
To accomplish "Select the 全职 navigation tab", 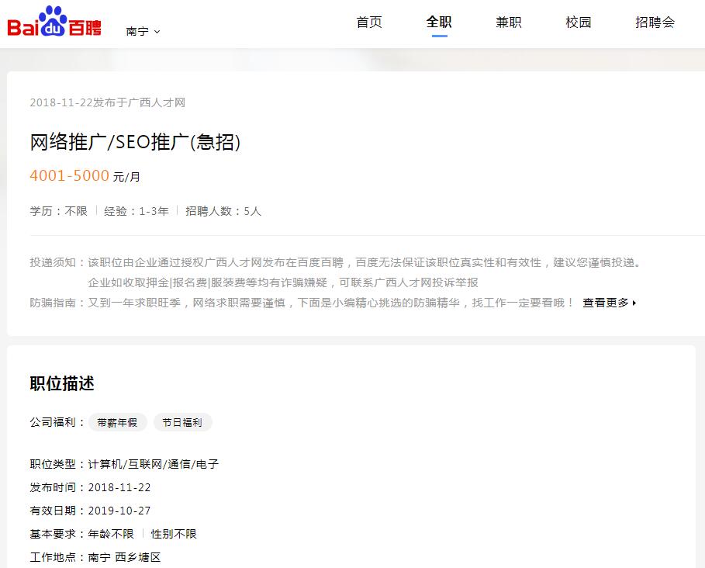I will pyautogui.click(x=439, y=23).
